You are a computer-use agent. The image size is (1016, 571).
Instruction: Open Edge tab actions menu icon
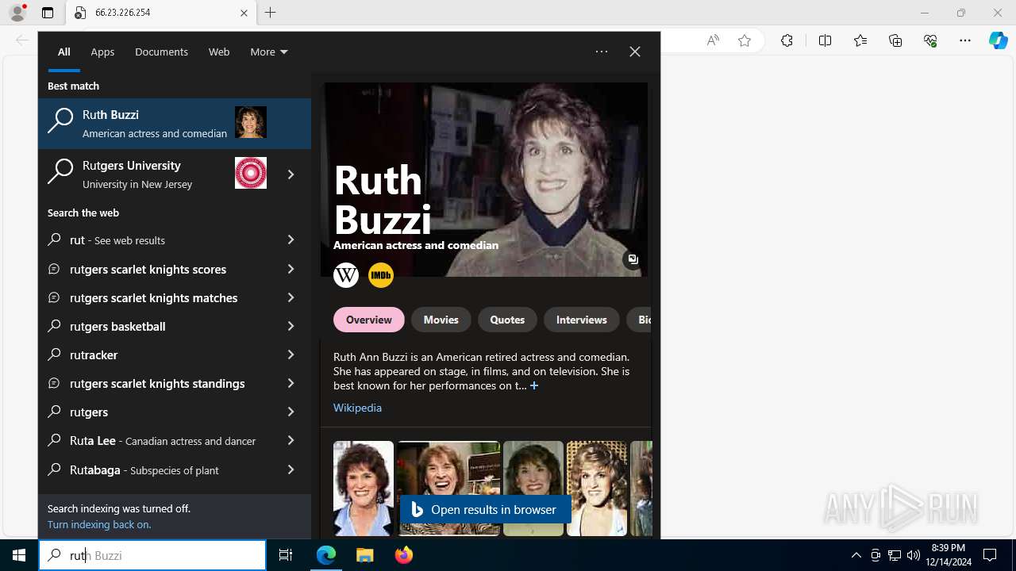pos(48,13)
